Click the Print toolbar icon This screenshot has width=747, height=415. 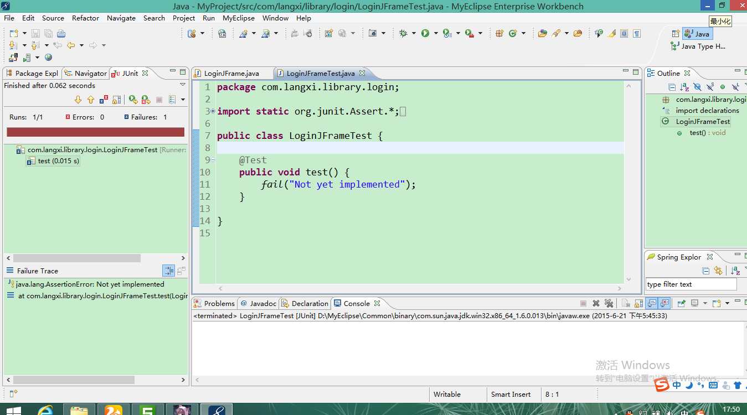pos(61,33)
